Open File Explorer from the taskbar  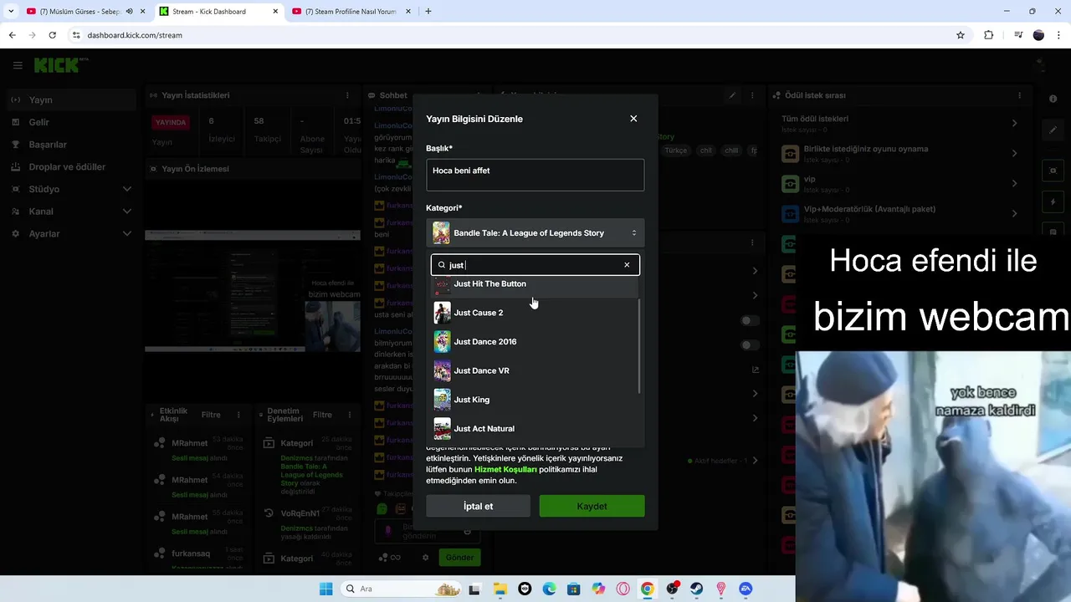[x=500, y=589]
